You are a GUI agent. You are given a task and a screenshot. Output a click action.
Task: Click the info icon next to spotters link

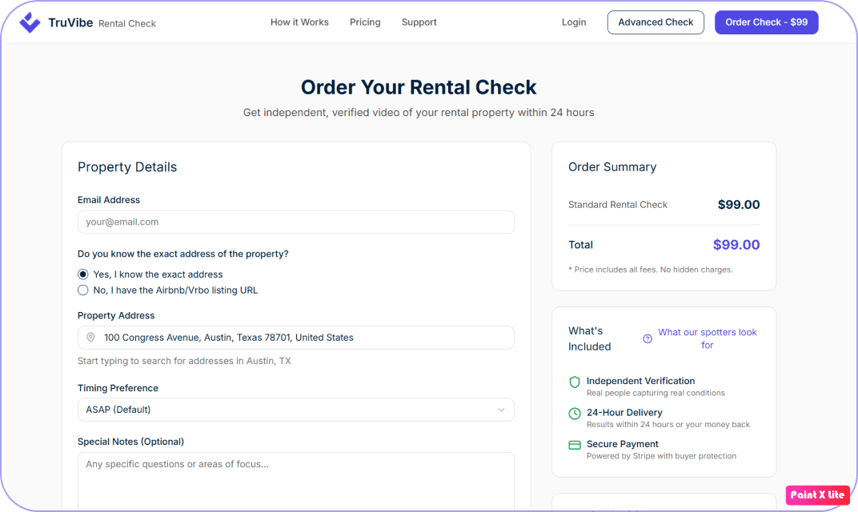pos(647,338)
